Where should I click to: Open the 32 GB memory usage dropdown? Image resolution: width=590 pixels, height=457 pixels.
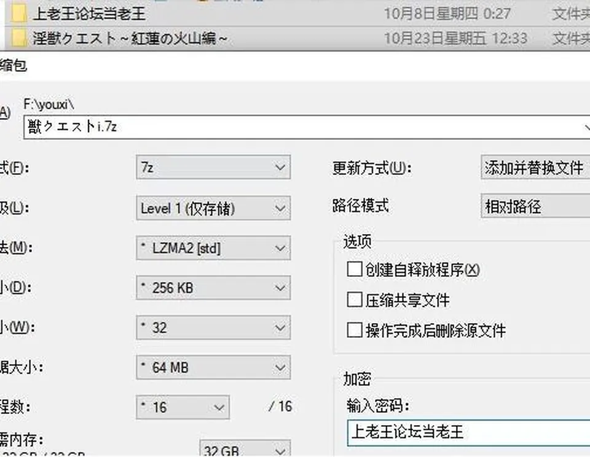tap(245, 448)
